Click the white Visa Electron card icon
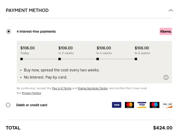The image size is (182, 138). point(142,105)
